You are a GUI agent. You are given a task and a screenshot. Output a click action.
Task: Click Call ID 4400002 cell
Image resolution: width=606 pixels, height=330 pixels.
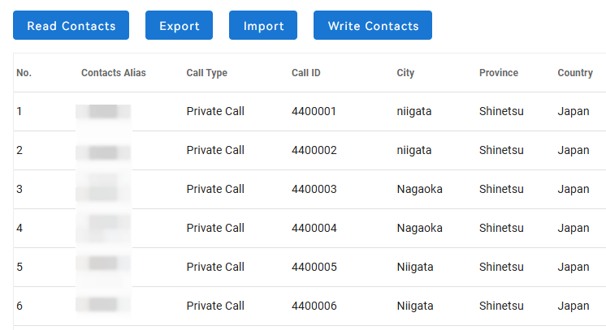pos(314,150)
